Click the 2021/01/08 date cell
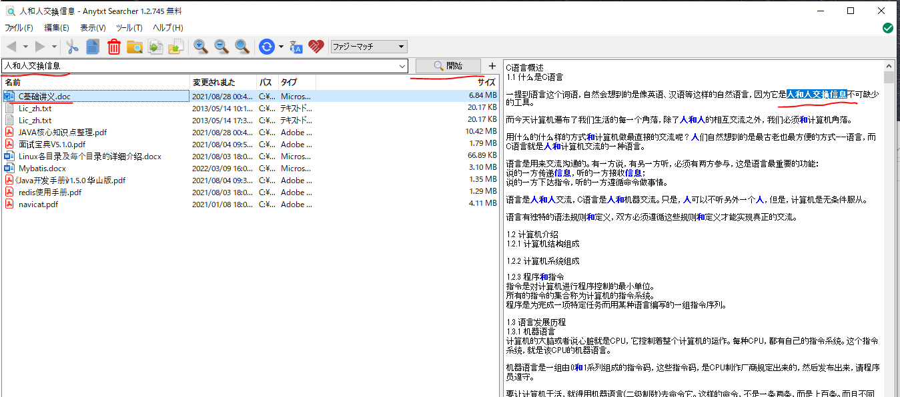The width and height of the screenshot is (900, 397). [x=223, y=204]
